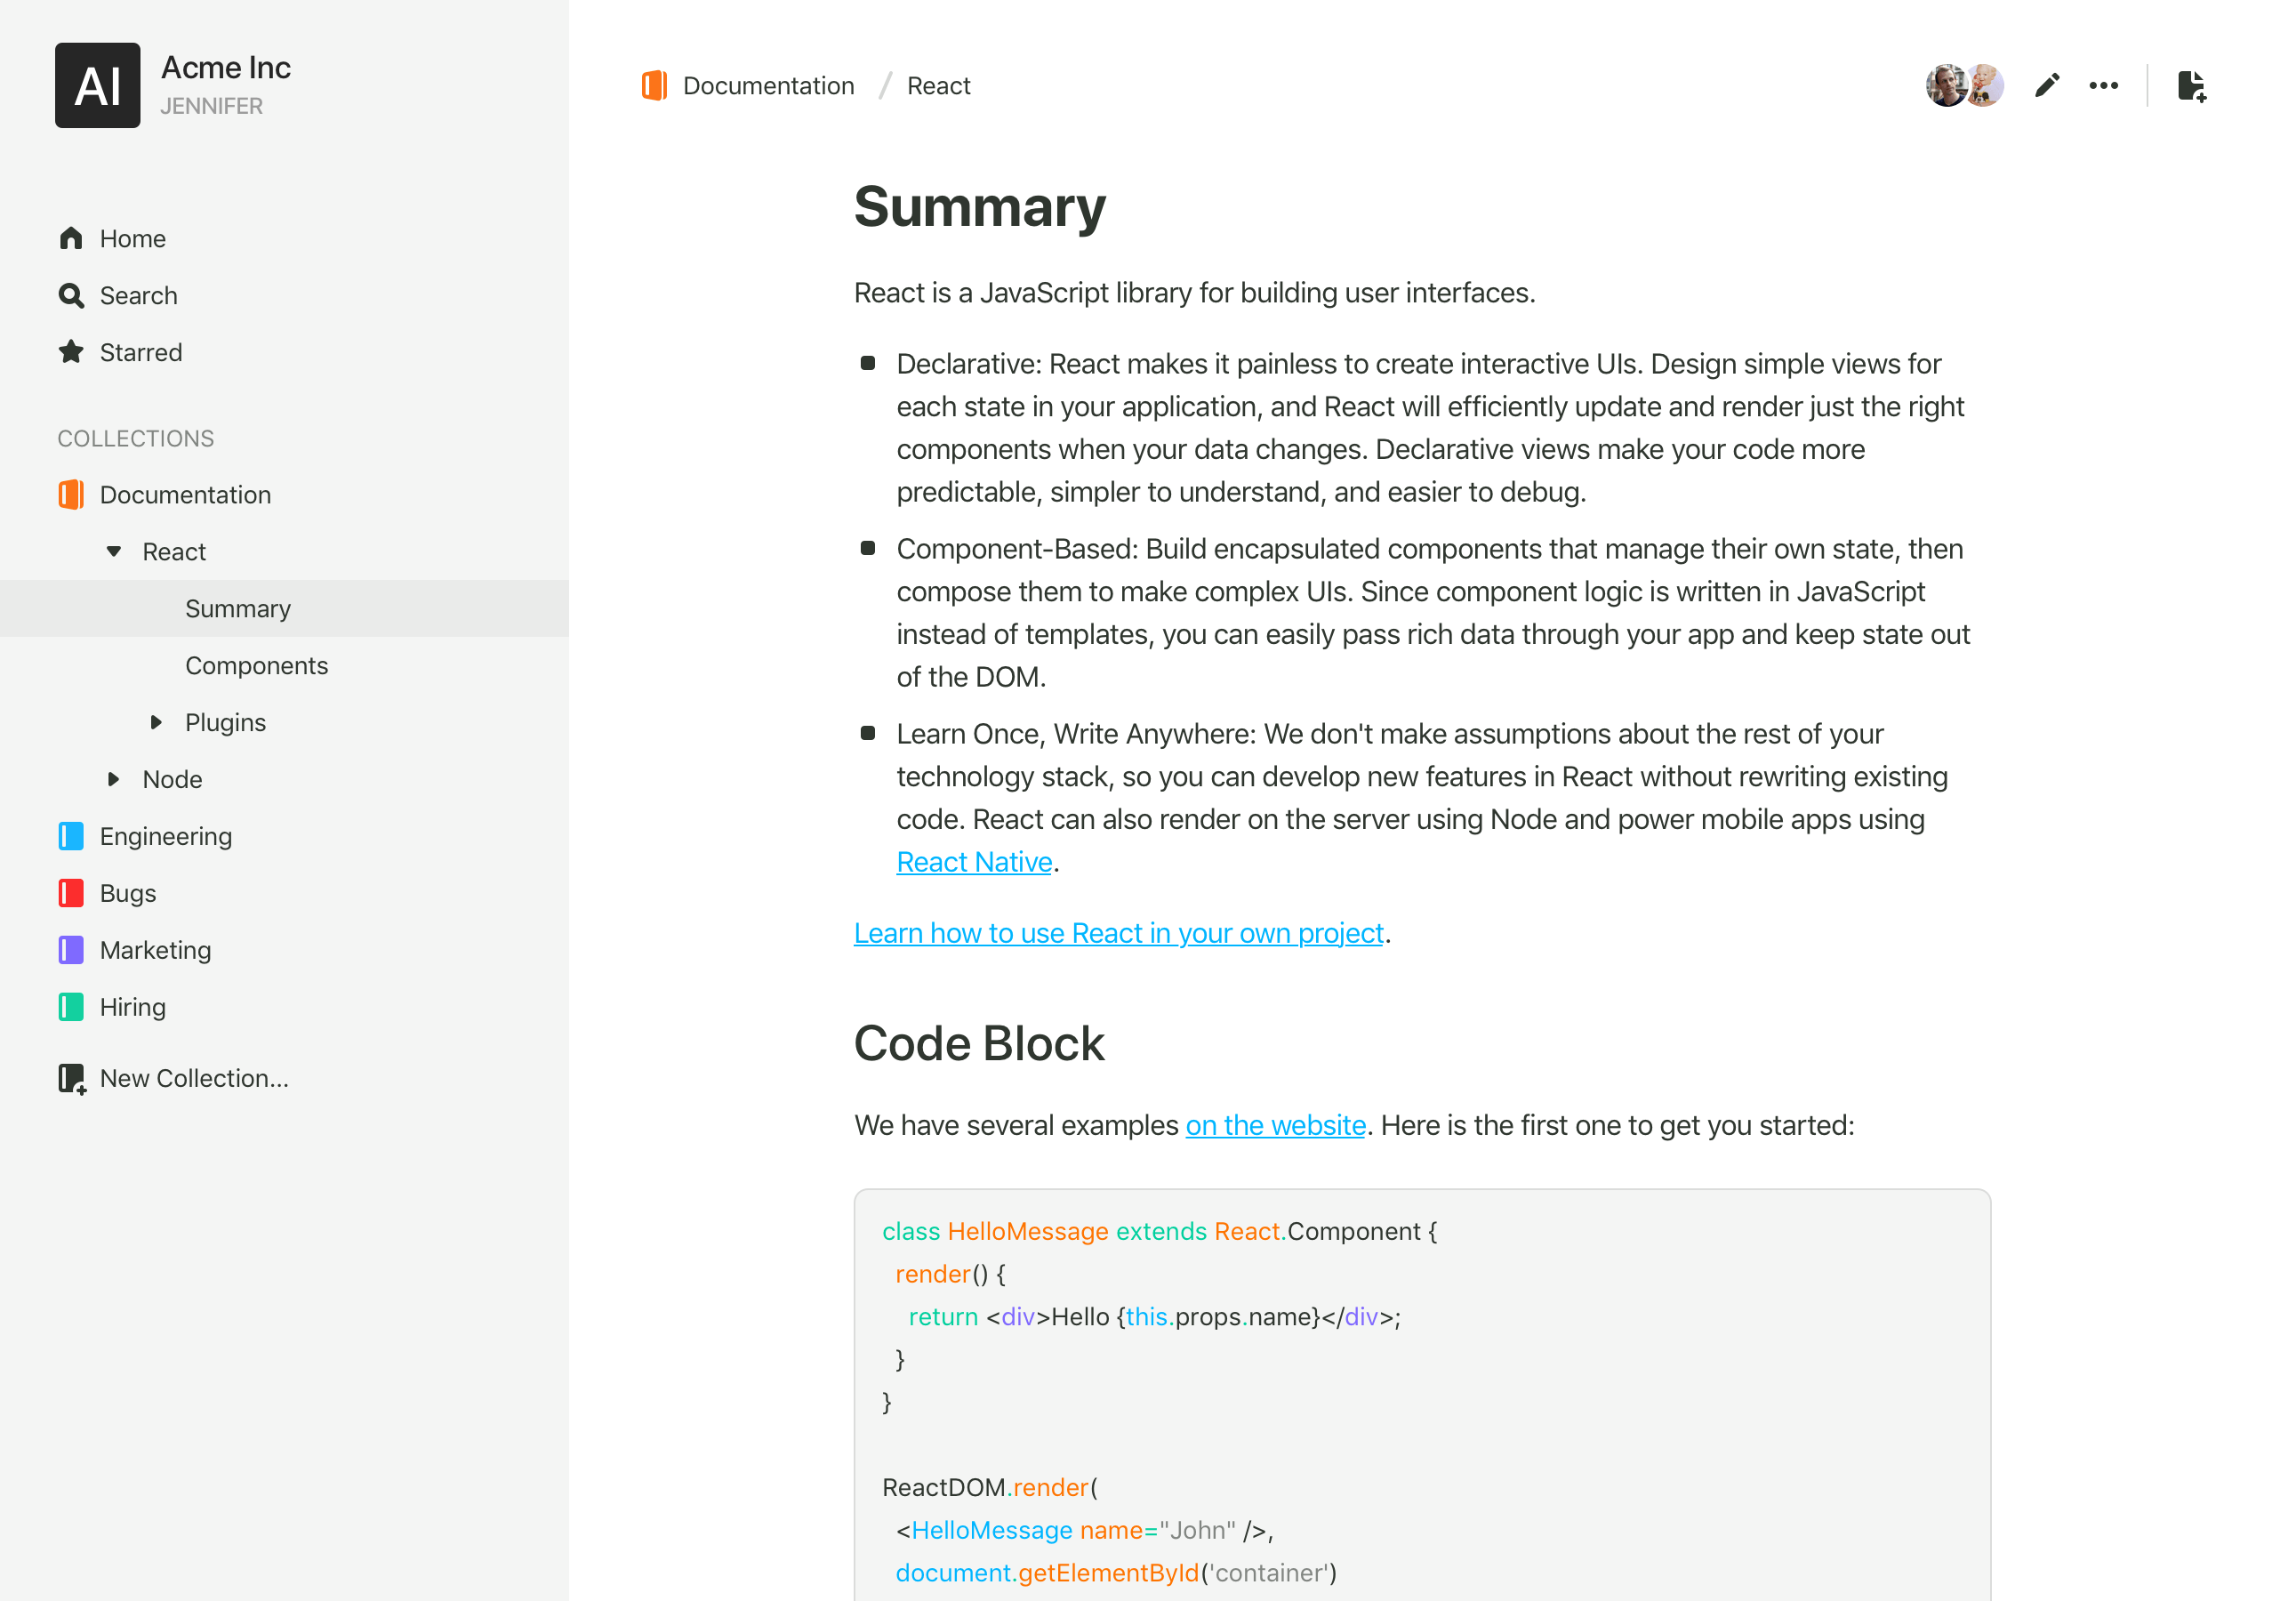
Task: Click the Home icon in sidebar
Action: point(71,238)
